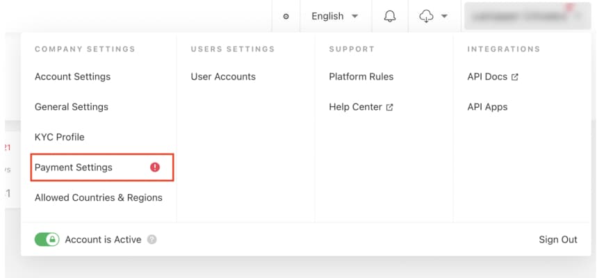Click the red alert icon beside Payment Settings

coord(155,167)
